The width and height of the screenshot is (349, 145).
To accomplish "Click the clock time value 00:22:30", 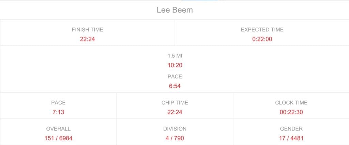I will point(291,112).
